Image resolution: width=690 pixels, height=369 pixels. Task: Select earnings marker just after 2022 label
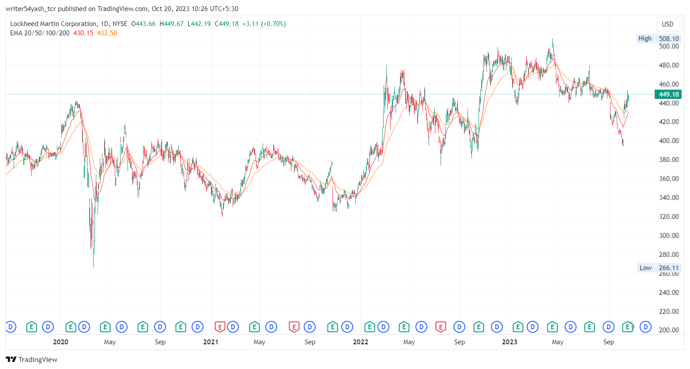[x=370, y=327]
